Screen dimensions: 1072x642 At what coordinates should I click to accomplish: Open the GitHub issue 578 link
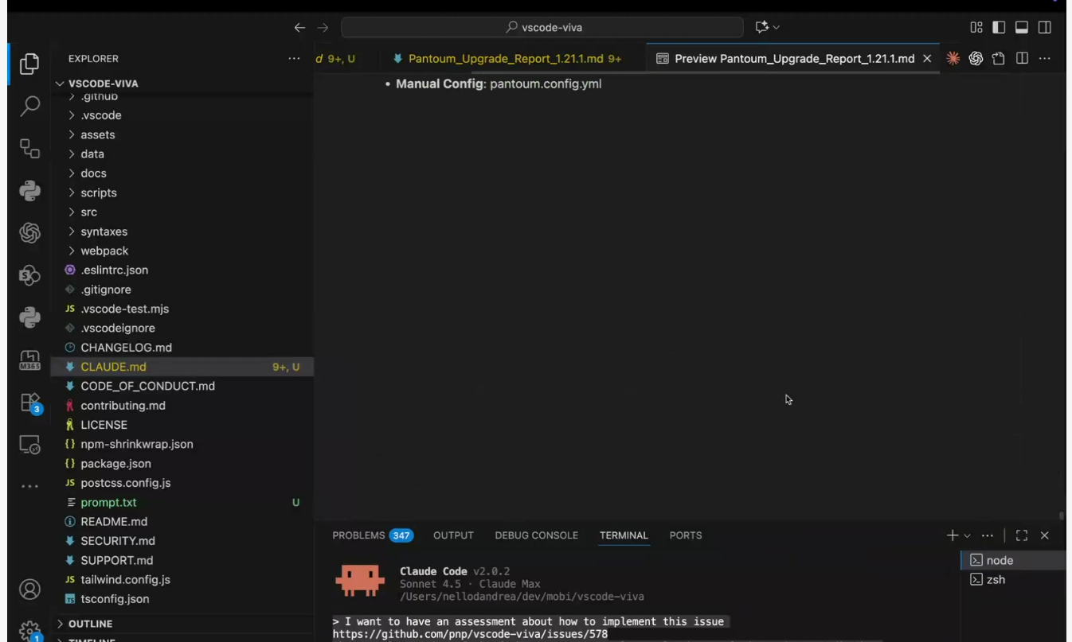tap(470, 634)
